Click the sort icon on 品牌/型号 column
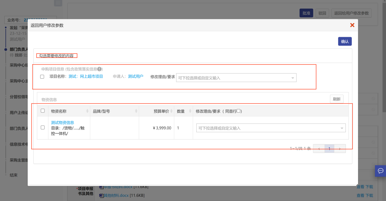Image resolution: width=386 pixels, height=201 pixels. (x=136, y=111)
